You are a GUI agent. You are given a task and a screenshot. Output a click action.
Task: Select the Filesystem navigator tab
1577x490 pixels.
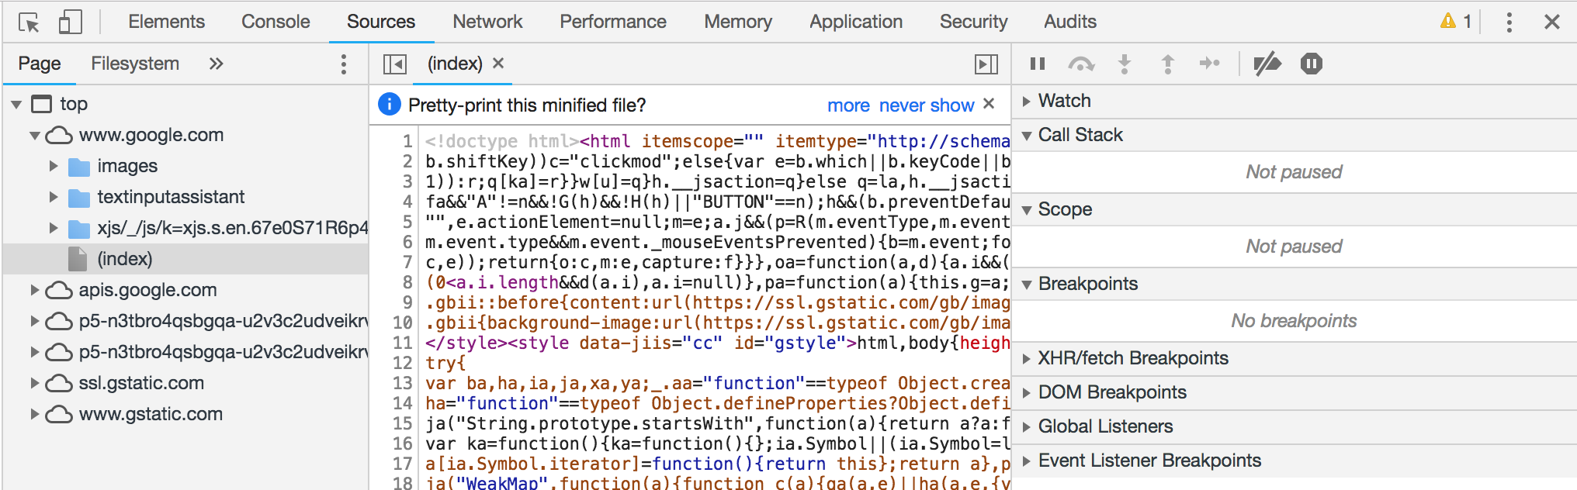pyautogui.click(x=135, y=64)
